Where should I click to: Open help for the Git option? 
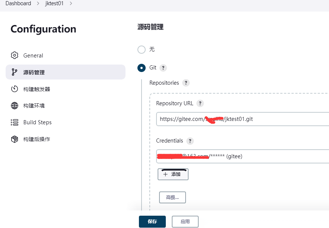coord(163,68)
